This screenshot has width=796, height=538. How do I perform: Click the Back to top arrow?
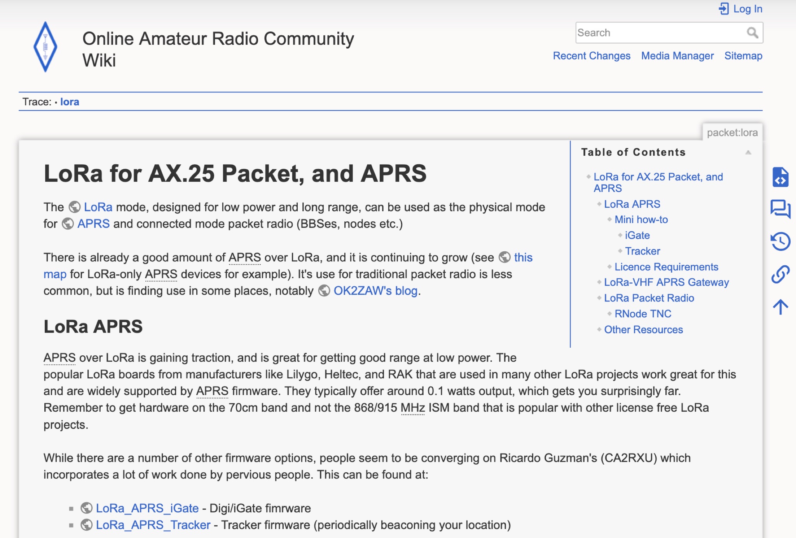pos(780,307)
